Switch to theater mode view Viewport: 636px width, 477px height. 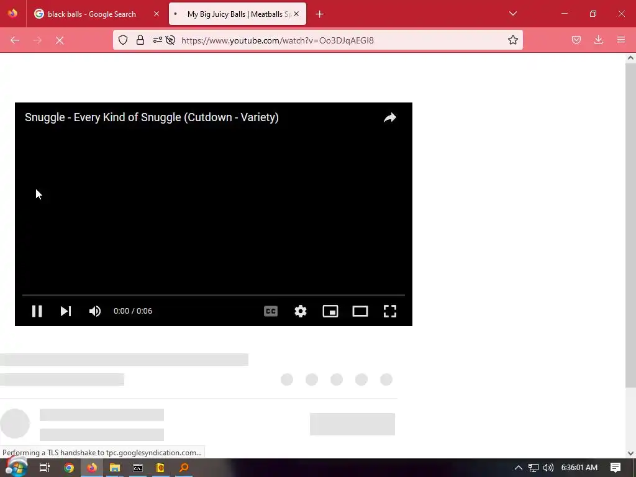click(360, 311)
